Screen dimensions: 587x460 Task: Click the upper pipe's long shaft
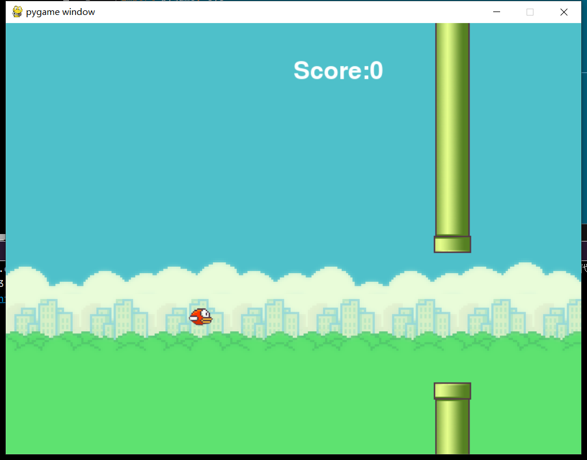tap(452, 129)
